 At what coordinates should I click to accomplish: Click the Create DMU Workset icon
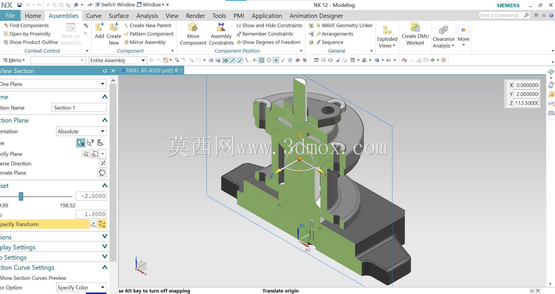point(415,27)
